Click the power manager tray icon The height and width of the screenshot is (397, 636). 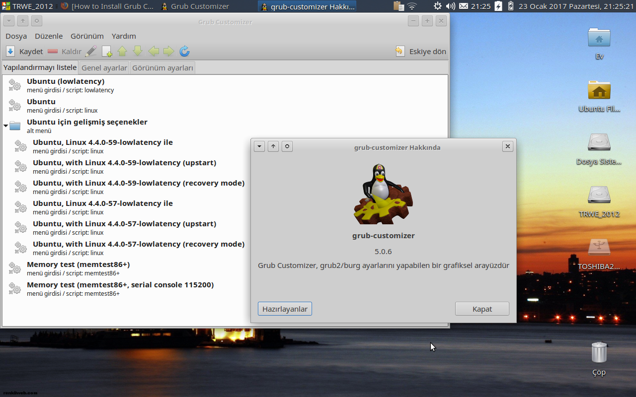click(438, 6)
